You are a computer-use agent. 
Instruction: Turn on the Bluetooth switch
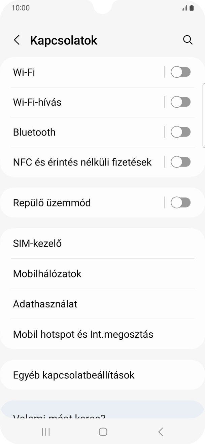click(180, 132)
